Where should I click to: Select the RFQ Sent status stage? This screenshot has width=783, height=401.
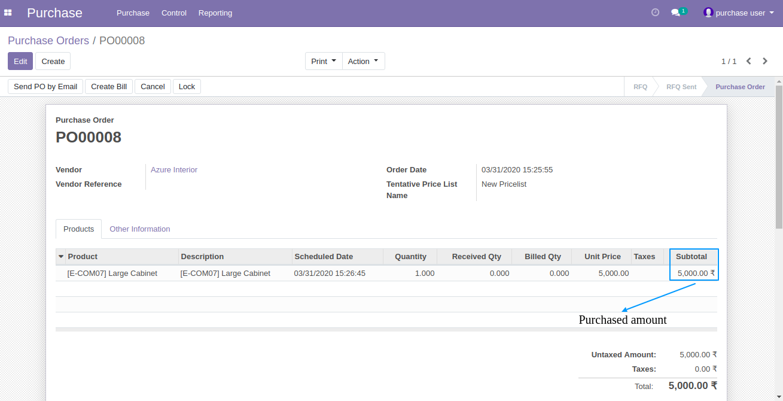coord(681,87)
